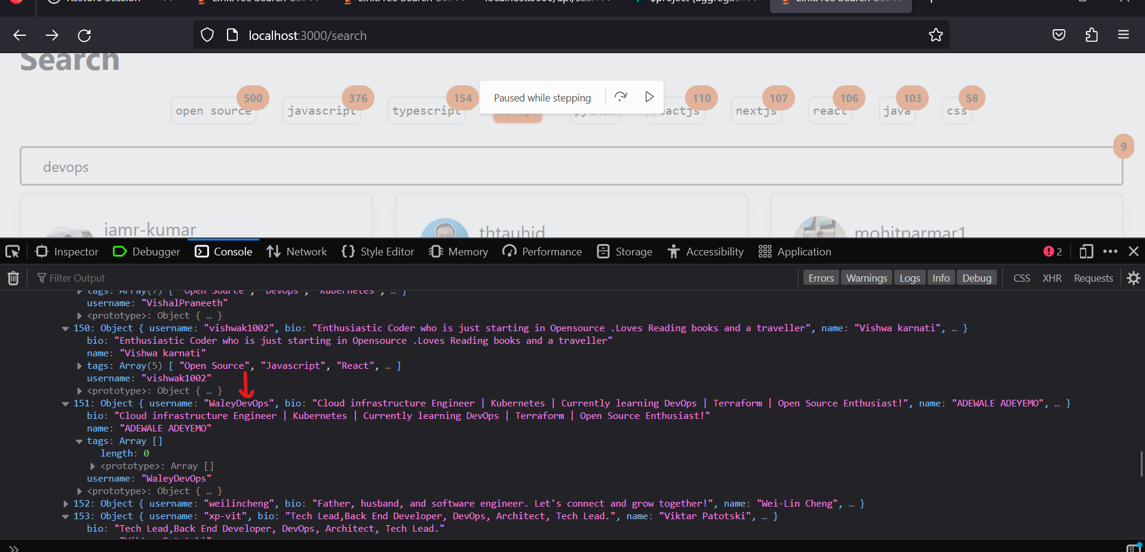The image size is (1145, 552).
Task: Show the error count badge details
Action: click(x=1052, y=252)
